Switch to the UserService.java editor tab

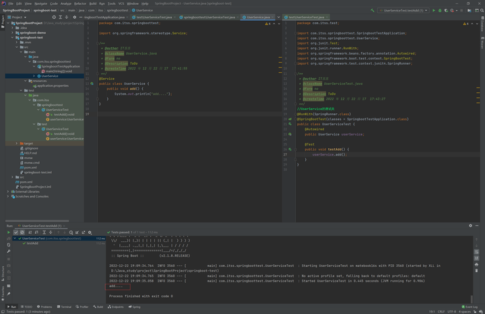(258, 17)
